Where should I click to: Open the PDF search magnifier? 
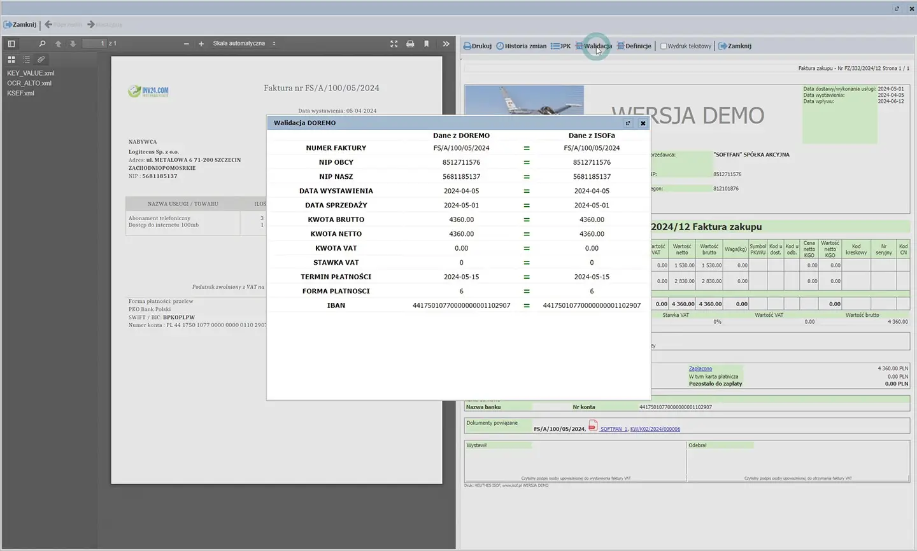42,44
